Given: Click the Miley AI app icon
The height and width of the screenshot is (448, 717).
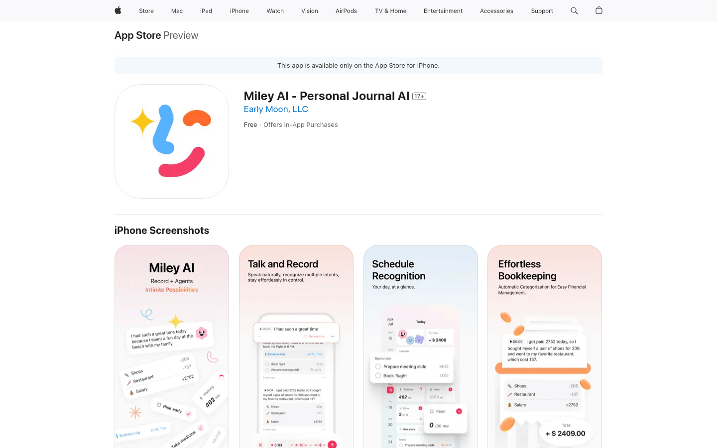Looking at the screenshot, I should coord(172,141).
